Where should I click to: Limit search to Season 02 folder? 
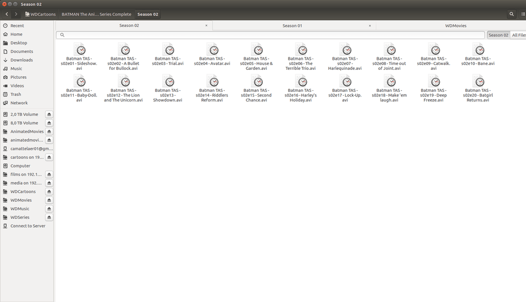[498, 35]
